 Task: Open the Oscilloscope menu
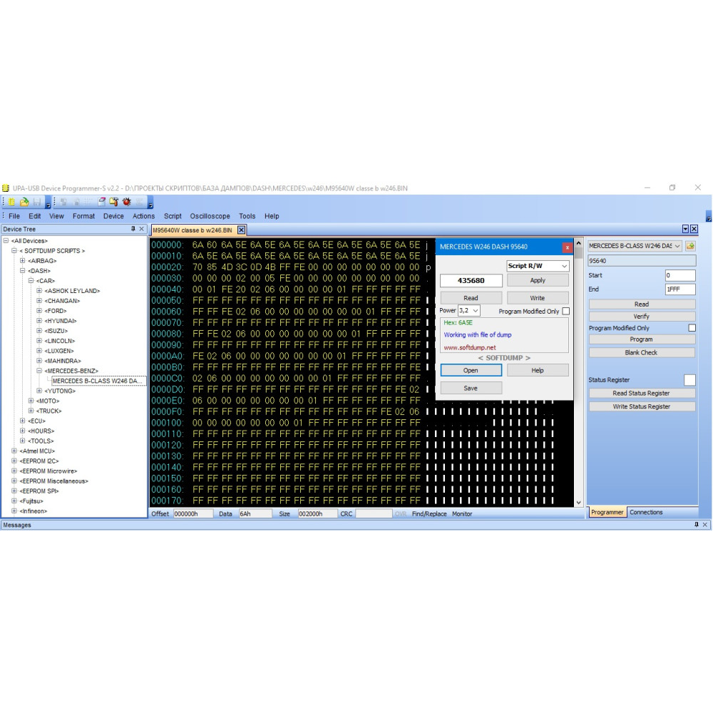pyautogui.click(x=210, y=216)
